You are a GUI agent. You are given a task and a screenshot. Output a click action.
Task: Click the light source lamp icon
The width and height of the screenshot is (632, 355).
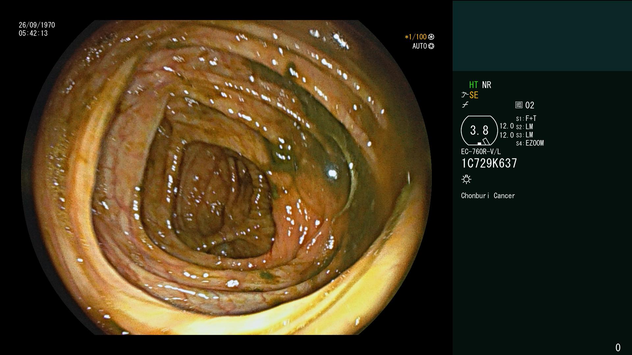point(466,179)
